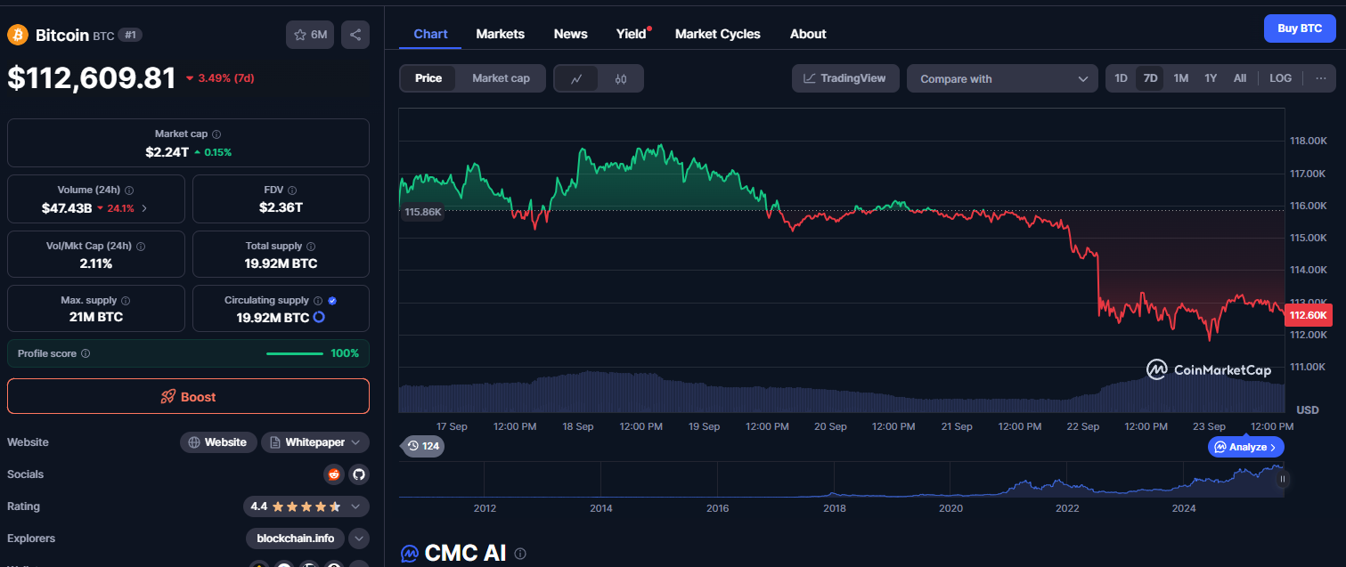The width and height of the screenshot is (1346, 567).
Task: Open the three-dot chart options menu
Action: (x=1320, y=78)
